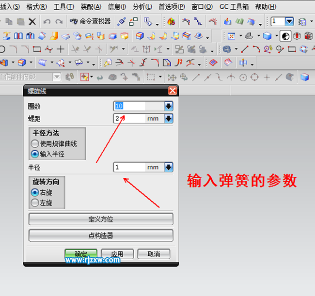Click the circle sketch tool icon

(2, 49)
